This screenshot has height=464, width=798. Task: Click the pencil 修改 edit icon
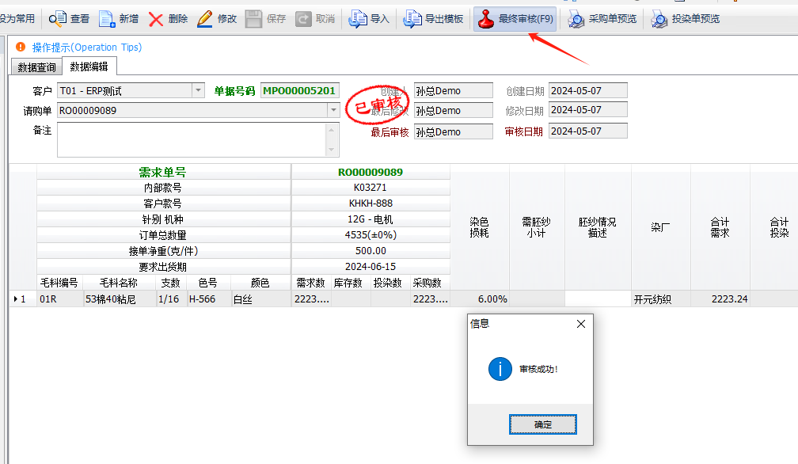(204, 19)
